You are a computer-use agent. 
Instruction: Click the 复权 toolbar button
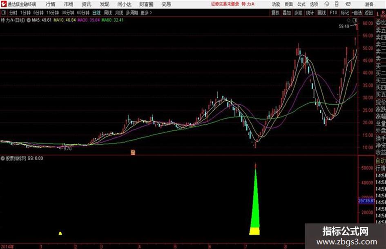pyautogui.click(x=275, y=13)
